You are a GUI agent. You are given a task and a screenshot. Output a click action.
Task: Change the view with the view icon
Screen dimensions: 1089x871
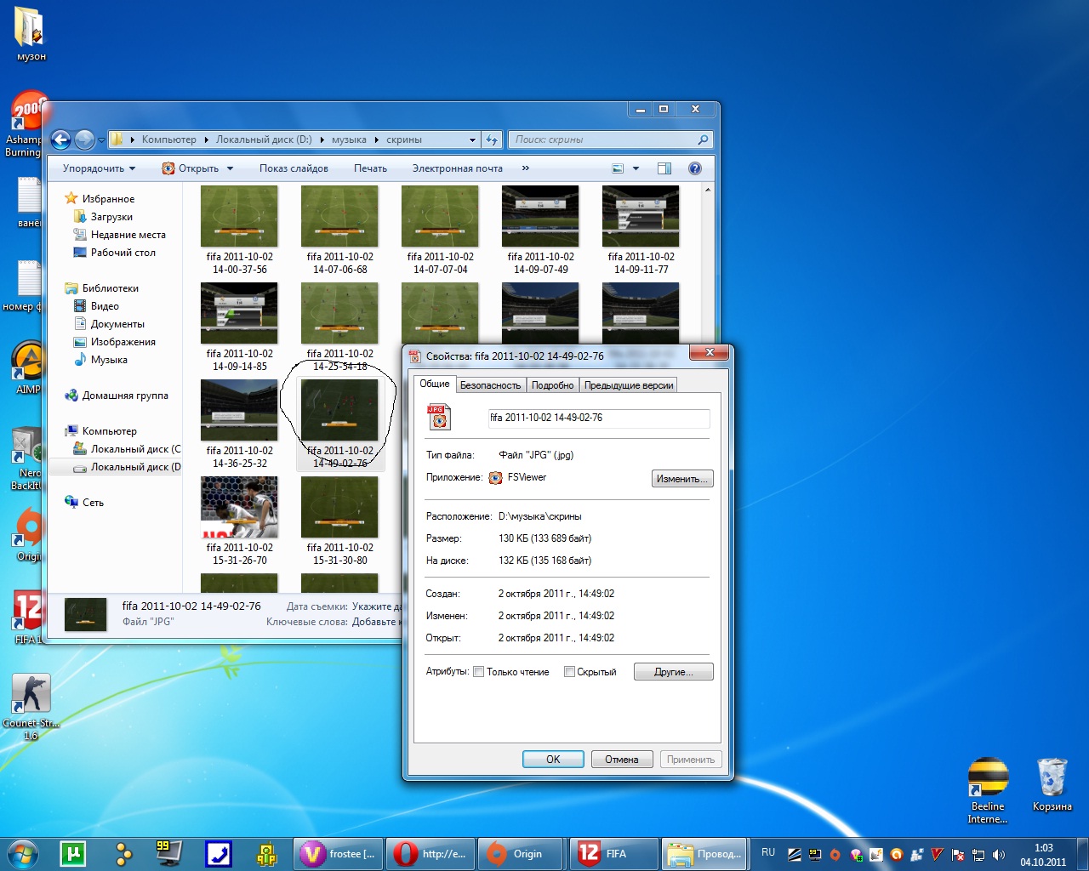pos(618,168)
